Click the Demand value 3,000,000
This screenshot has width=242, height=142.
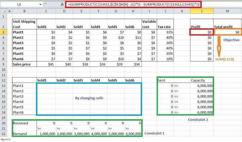point(82,134)
